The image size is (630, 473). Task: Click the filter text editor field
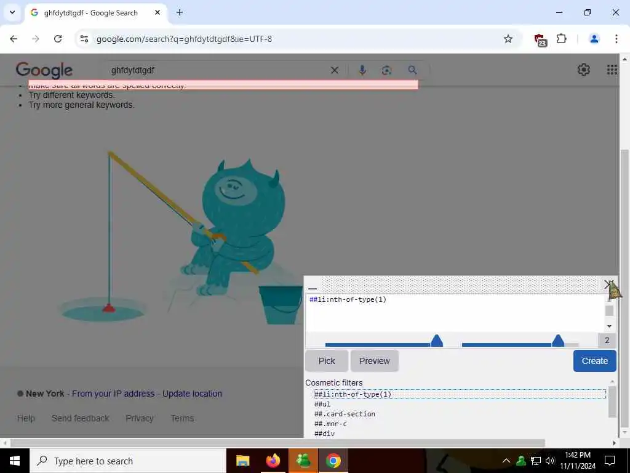click(x=455, y=313)
